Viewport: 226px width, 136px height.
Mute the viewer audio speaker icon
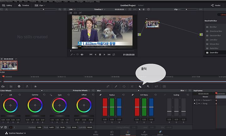82,55
